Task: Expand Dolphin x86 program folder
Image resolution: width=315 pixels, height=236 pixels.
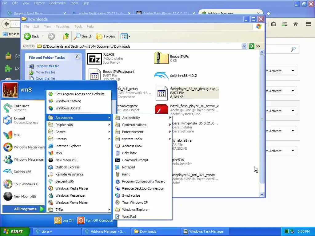Action: click(x=79, y=125)
